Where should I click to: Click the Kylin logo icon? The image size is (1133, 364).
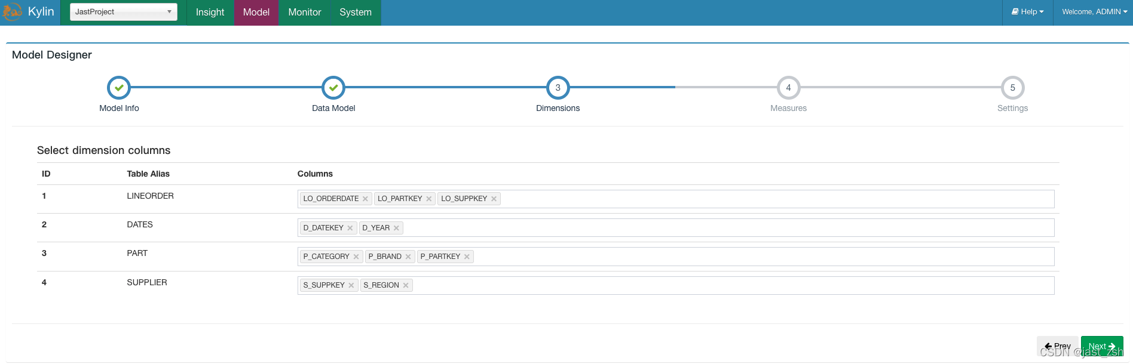click(x=12, y=12)
